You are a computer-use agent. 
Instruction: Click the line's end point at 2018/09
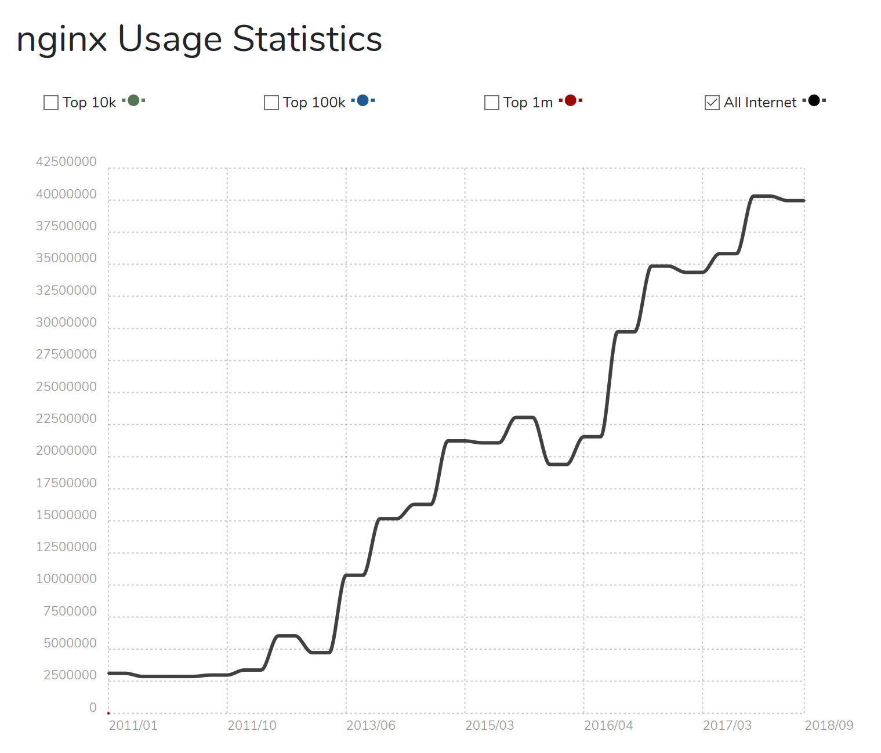pyautogui.click(x=804, y=201)
